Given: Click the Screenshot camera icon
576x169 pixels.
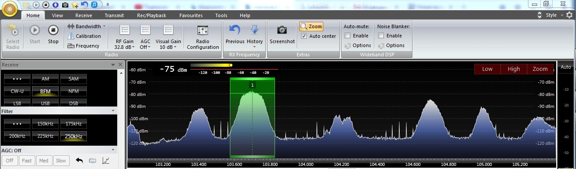Looking at the screenshot, I should 282,30.
